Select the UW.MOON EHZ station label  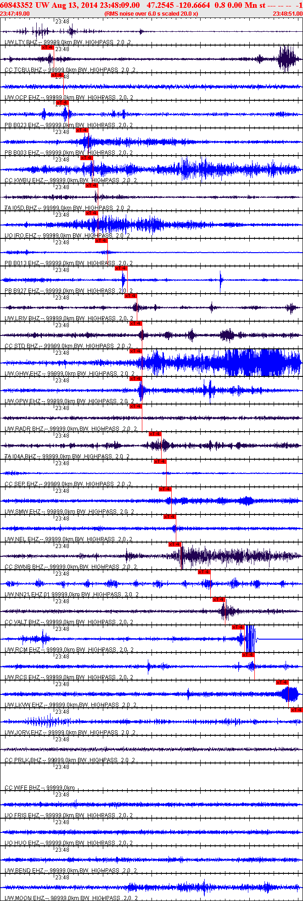[x=22, y=898]
